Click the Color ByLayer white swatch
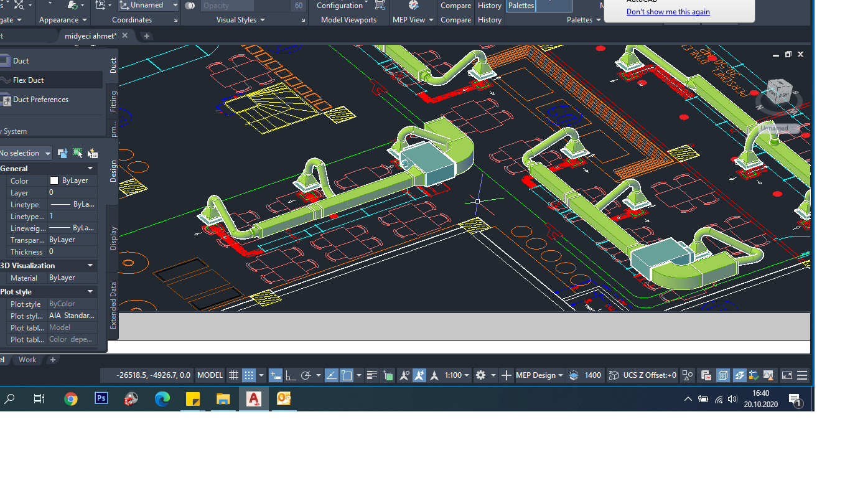Screen dimensions: 850x478 (54, 180)
